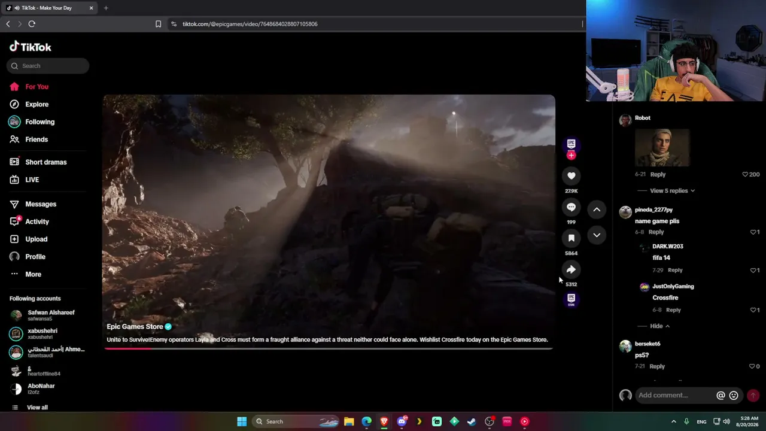
Task: Insert a mention with the @ icon
Action: click(x=721, y=396)
